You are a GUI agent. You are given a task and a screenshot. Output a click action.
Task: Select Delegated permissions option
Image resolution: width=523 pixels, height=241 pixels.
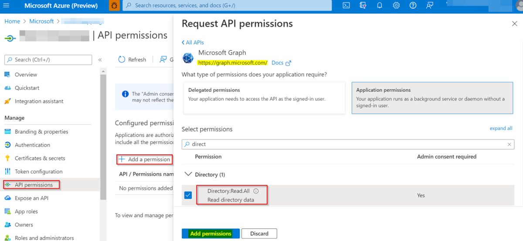click(264, 98)
